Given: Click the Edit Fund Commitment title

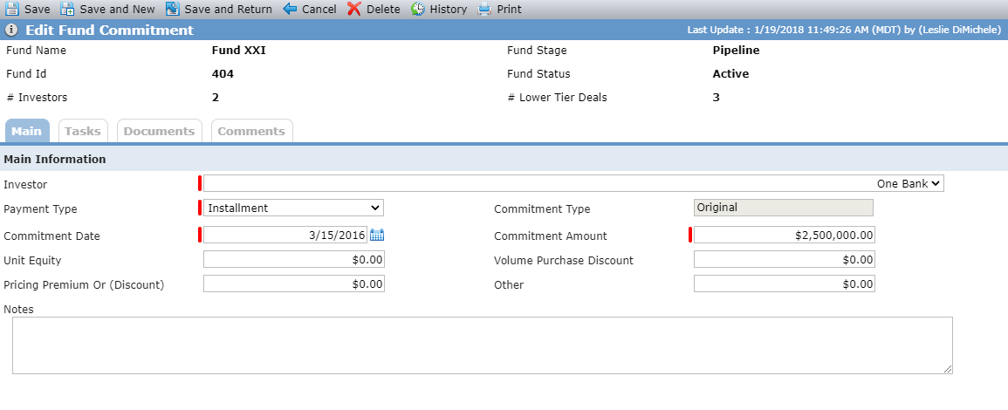Looking at the screenshot, I should coord(109,31).
